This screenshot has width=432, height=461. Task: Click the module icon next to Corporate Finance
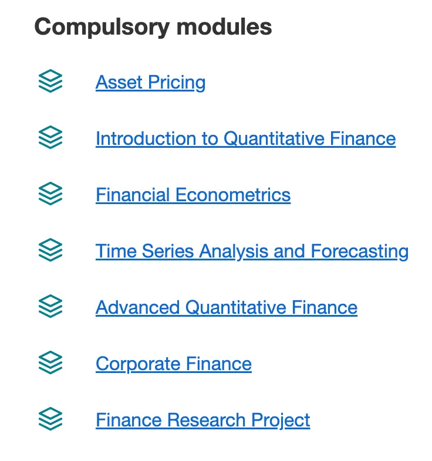pos(50,363)
